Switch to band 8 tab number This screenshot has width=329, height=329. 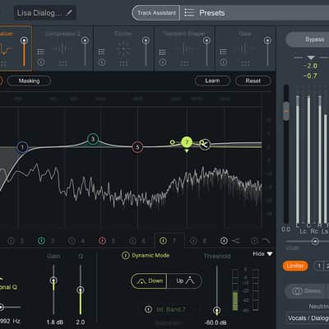click(x=204, y=241)
